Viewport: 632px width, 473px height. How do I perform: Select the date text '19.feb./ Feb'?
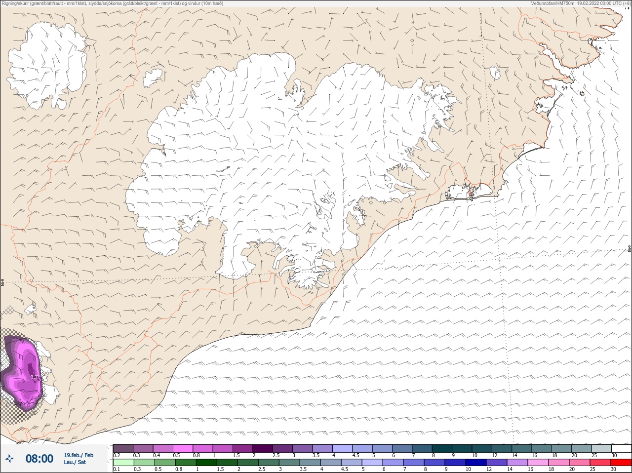(79, 455)
